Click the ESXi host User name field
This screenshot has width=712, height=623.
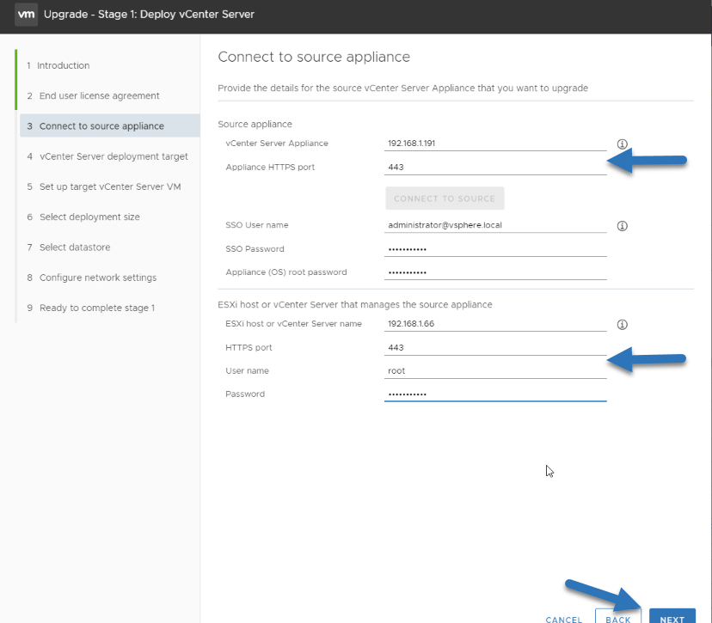(x=495, y=370)
